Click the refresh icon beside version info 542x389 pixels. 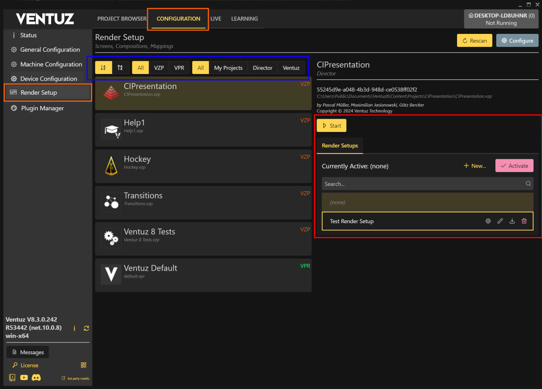(87, 328)
